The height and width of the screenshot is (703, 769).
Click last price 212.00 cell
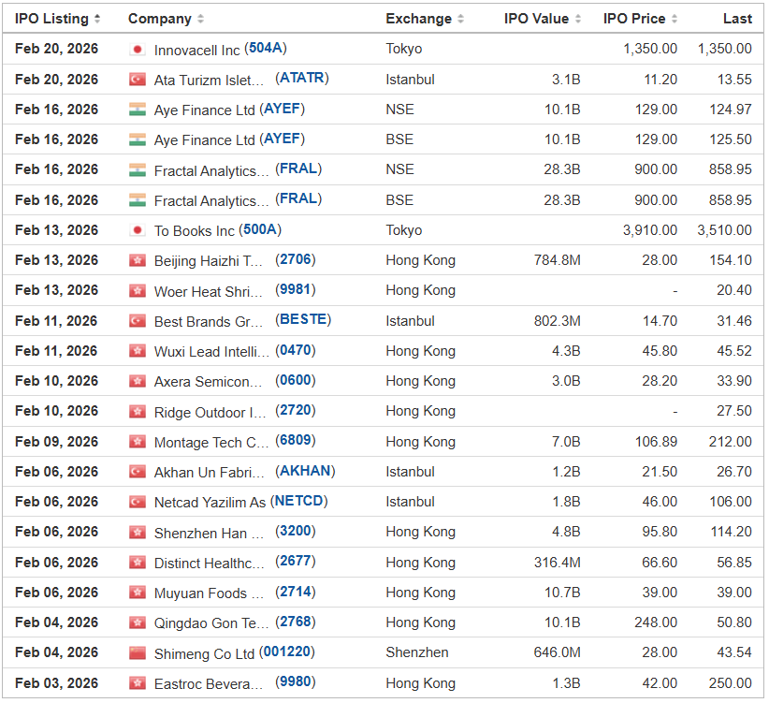[x=731, y=442]
